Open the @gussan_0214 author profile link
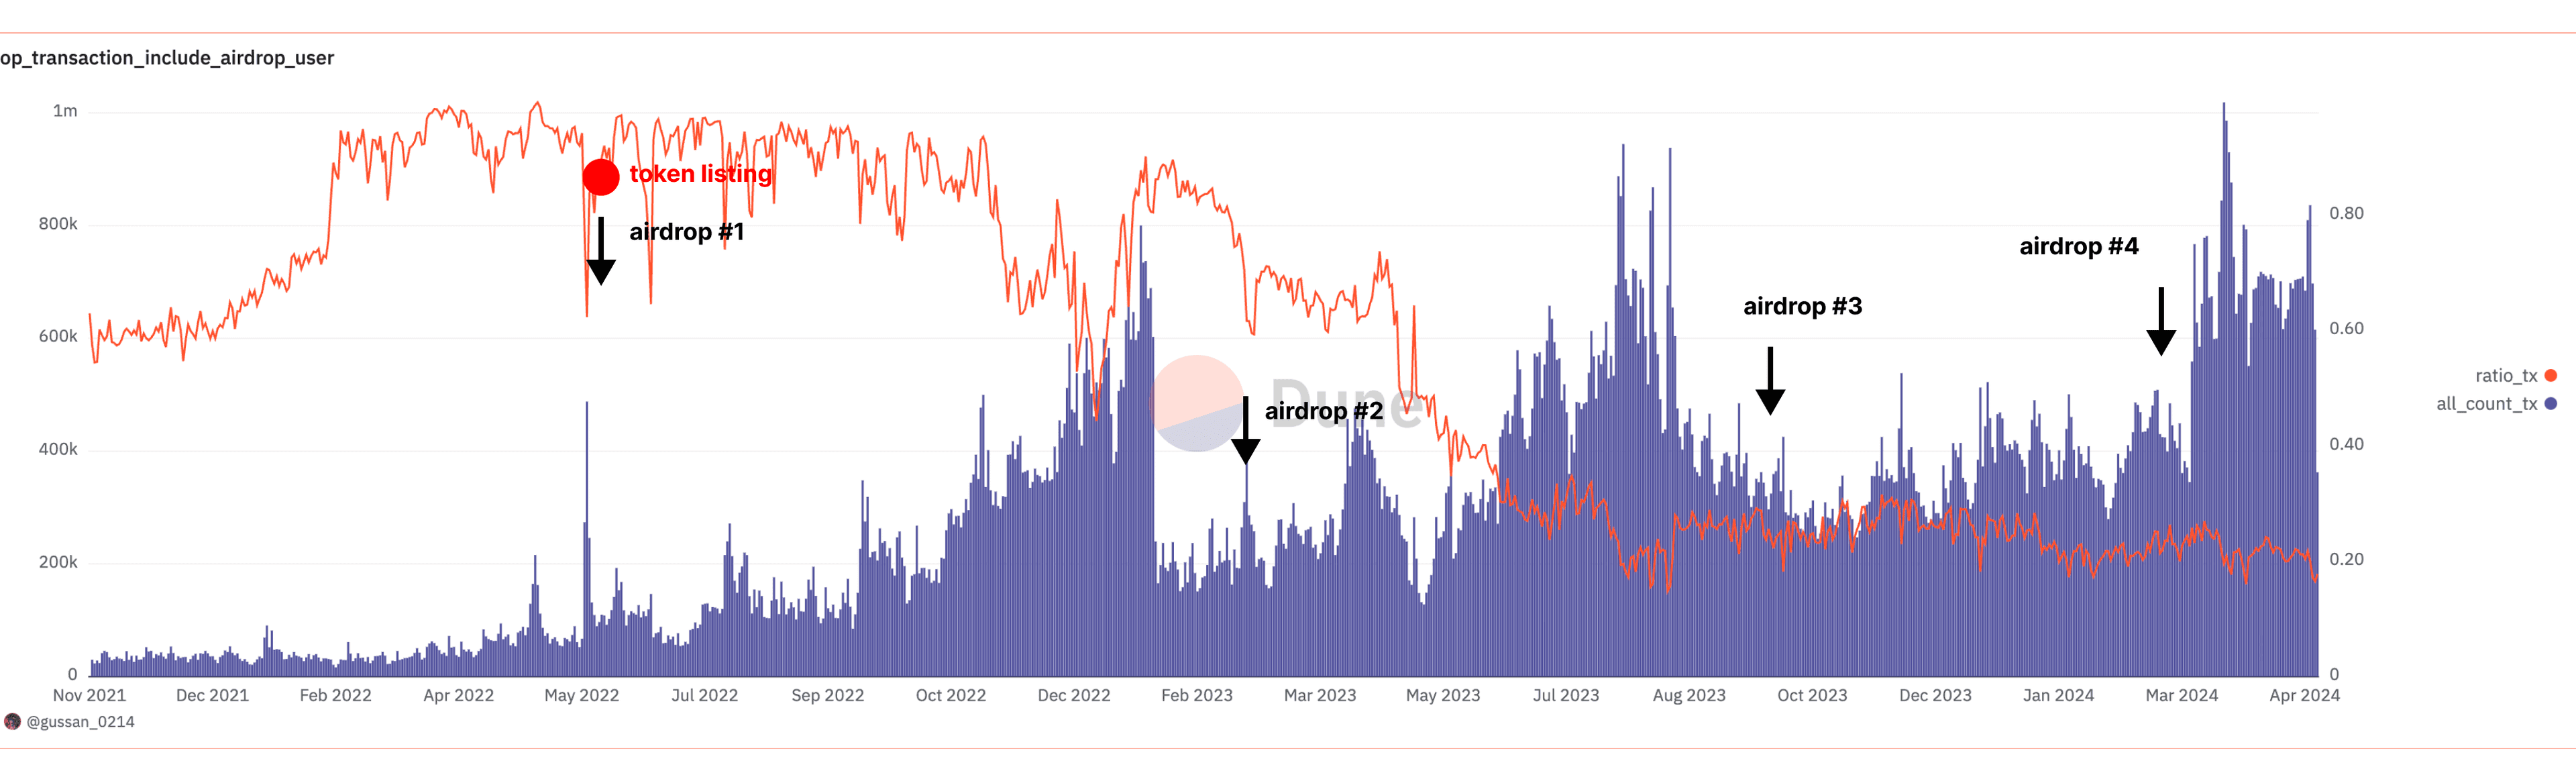The width and height of the screenshot is (2576, 781). tap(80, 722)
